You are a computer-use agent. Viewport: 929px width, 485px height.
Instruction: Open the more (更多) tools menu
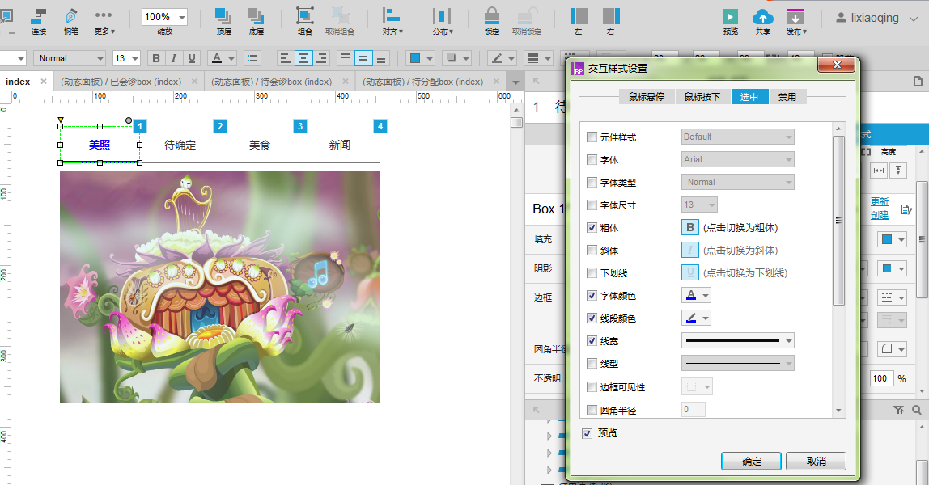(104, 21)
